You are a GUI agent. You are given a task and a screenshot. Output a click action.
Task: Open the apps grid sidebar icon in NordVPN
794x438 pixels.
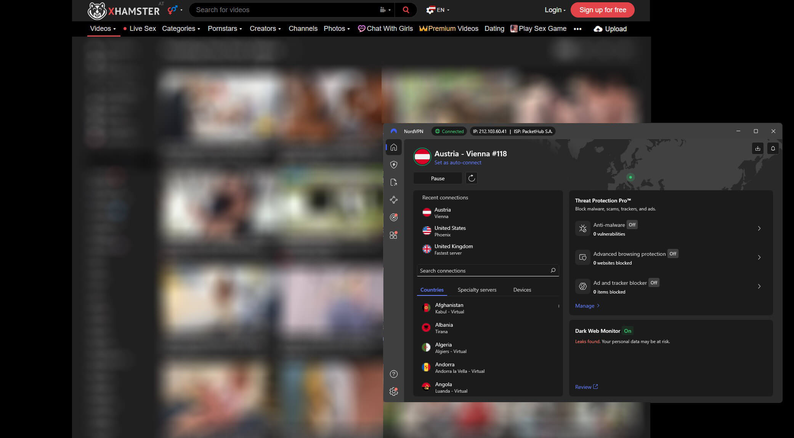394,235
